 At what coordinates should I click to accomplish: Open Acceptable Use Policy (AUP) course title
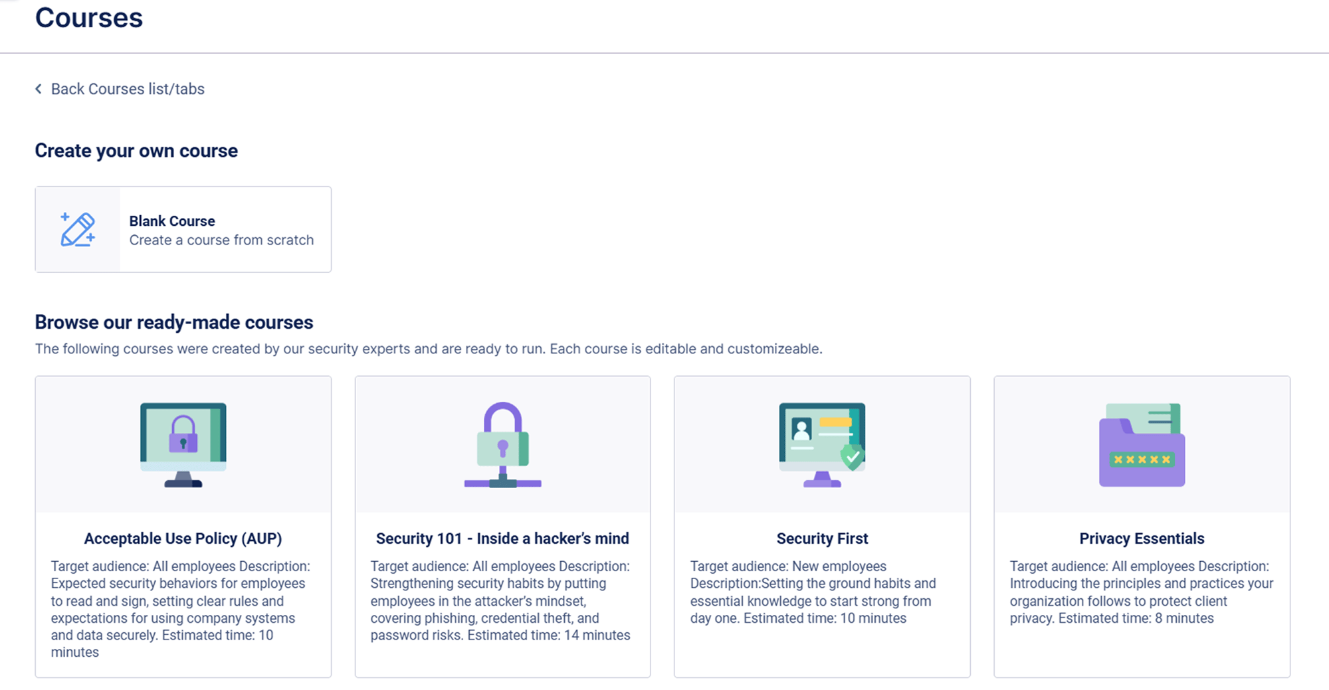click(x=183, y=539)
